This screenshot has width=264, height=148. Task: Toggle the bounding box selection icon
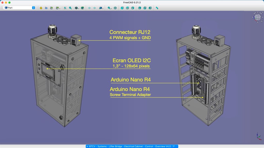tap(82, 8)
